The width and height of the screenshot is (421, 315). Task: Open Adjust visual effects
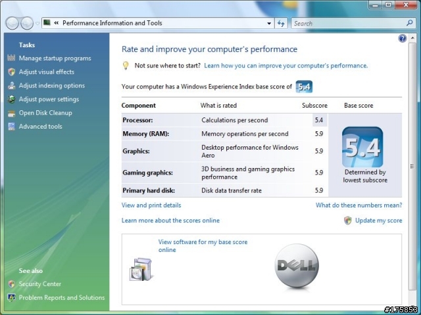click(47, 72)
